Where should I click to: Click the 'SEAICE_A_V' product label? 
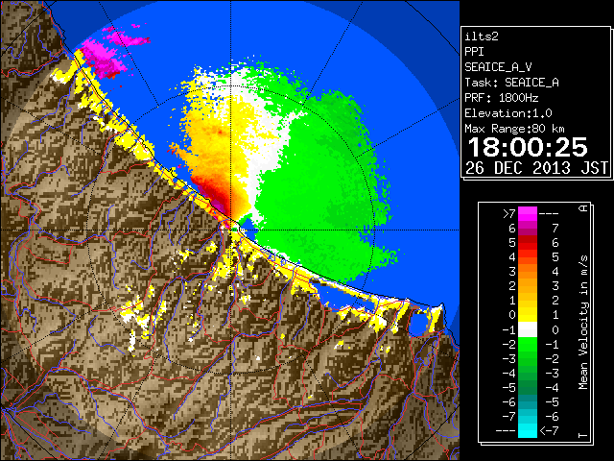498,67
